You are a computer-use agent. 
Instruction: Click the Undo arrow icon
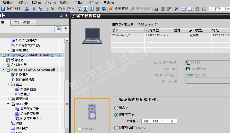tap(60, 9)
